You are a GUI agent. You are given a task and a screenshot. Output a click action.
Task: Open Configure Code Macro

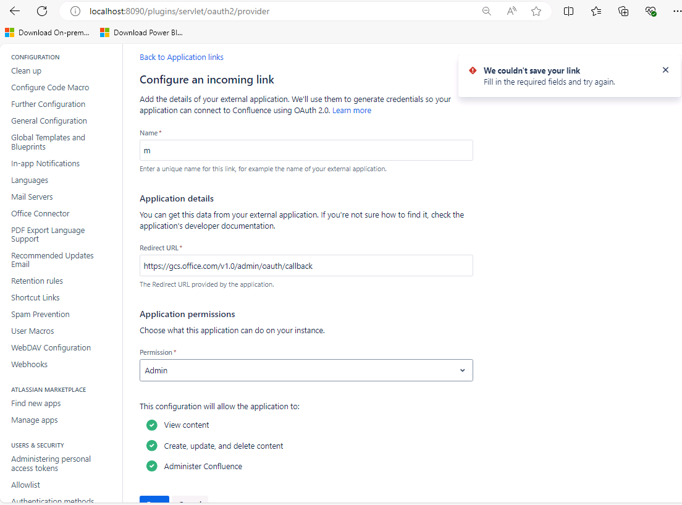pos(50,88)
